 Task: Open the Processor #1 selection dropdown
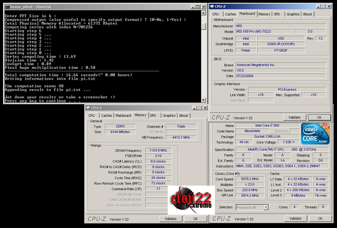pos(266,207)
